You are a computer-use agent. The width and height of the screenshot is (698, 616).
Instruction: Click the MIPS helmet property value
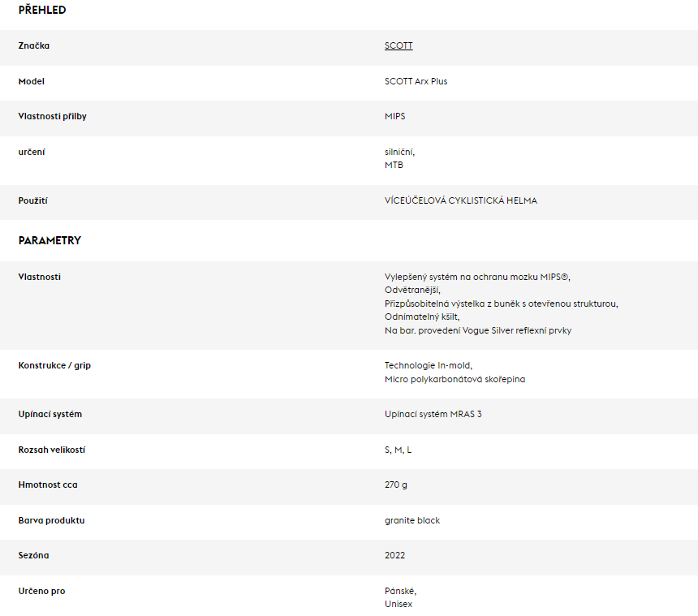(394, 116)
